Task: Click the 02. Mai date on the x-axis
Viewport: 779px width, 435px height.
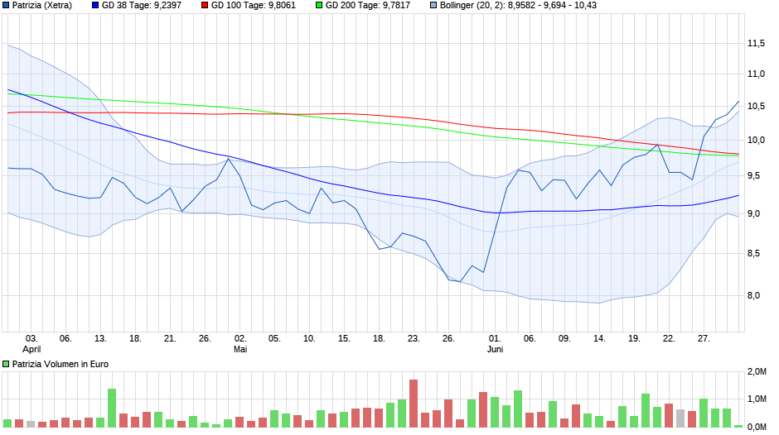Action: 240,343
